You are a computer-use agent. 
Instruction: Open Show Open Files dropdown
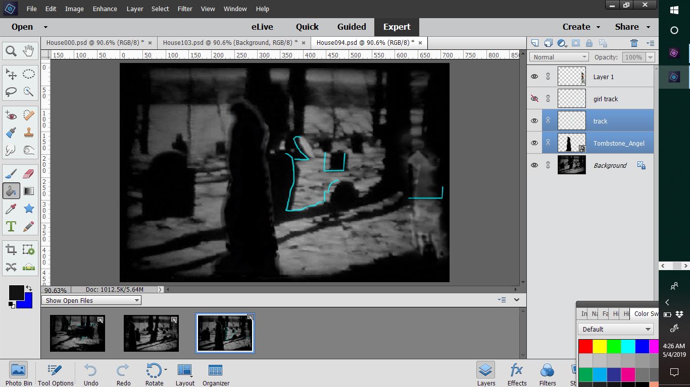pos(92,300)
